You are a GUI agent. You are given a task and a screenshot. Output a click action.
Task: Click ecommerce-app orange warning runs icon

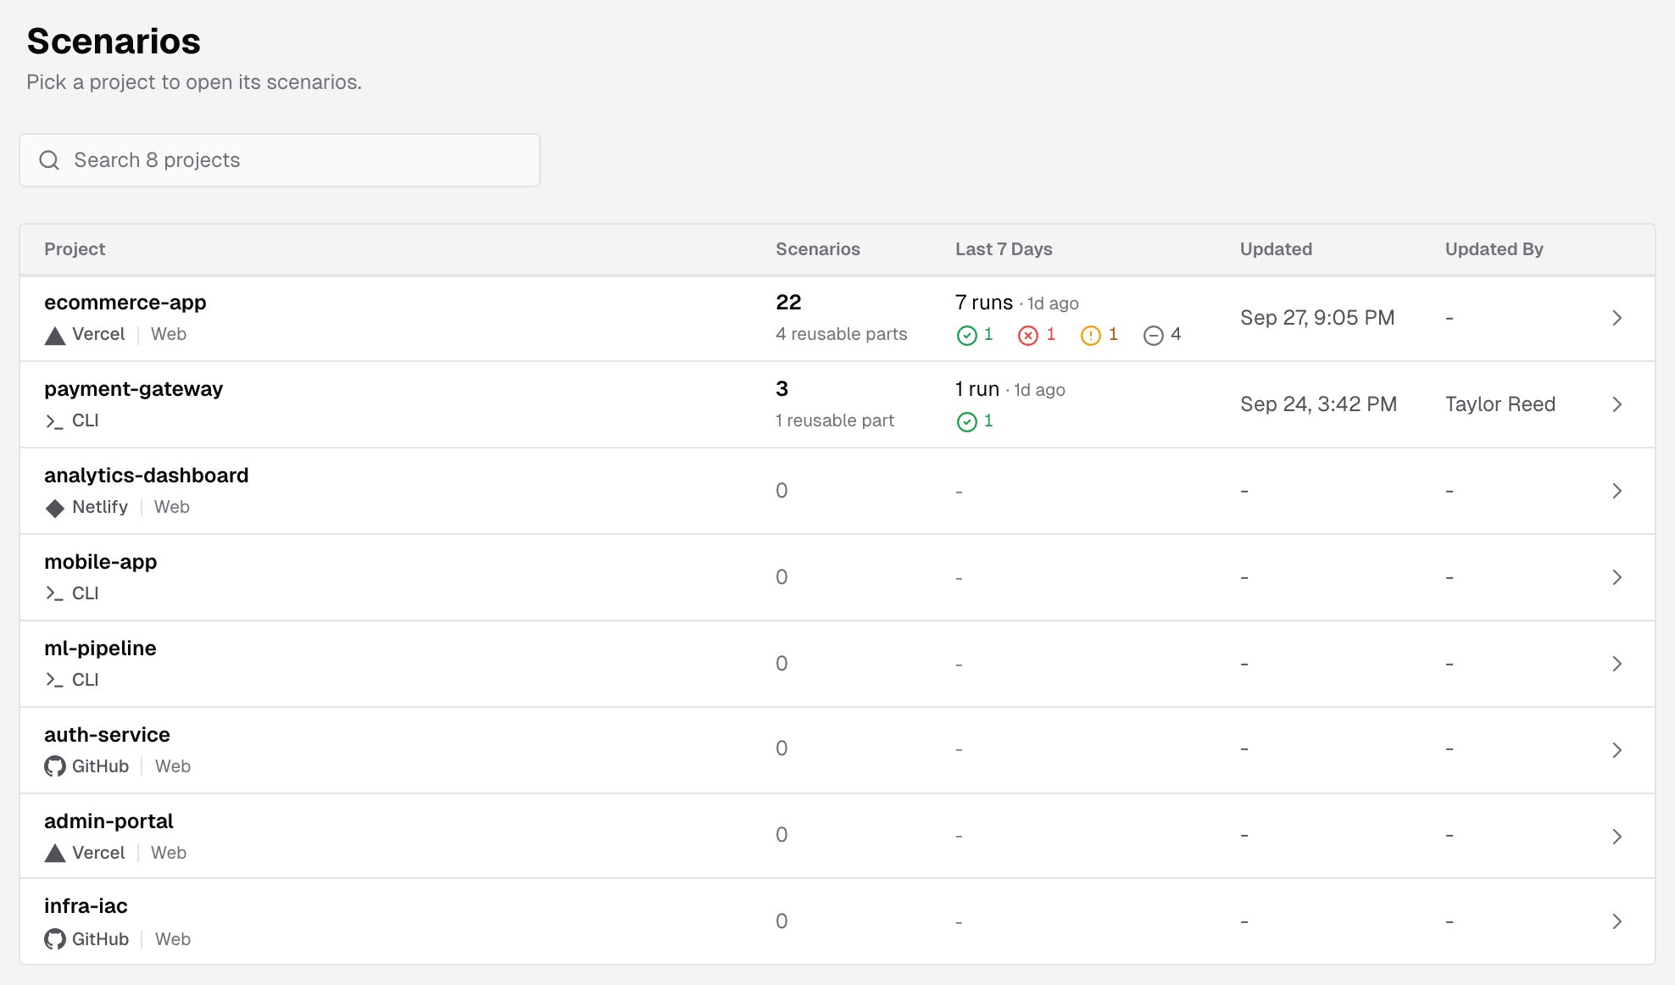1091,336
